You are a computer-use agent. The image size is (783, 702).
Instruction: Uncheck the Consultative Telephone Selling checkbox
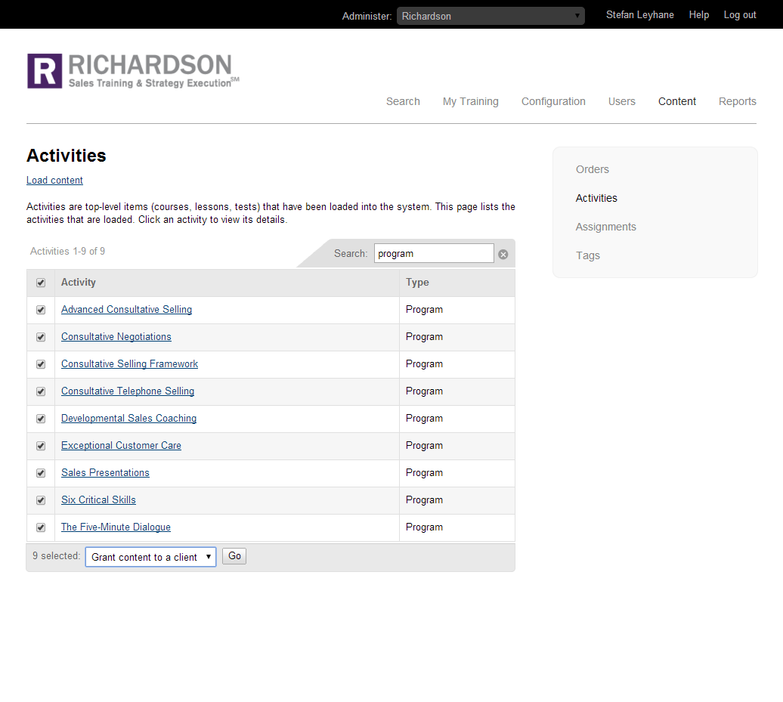point(41,391)
